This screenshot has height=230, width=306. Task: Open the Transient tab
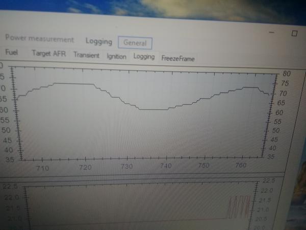(x=86, y=55)
